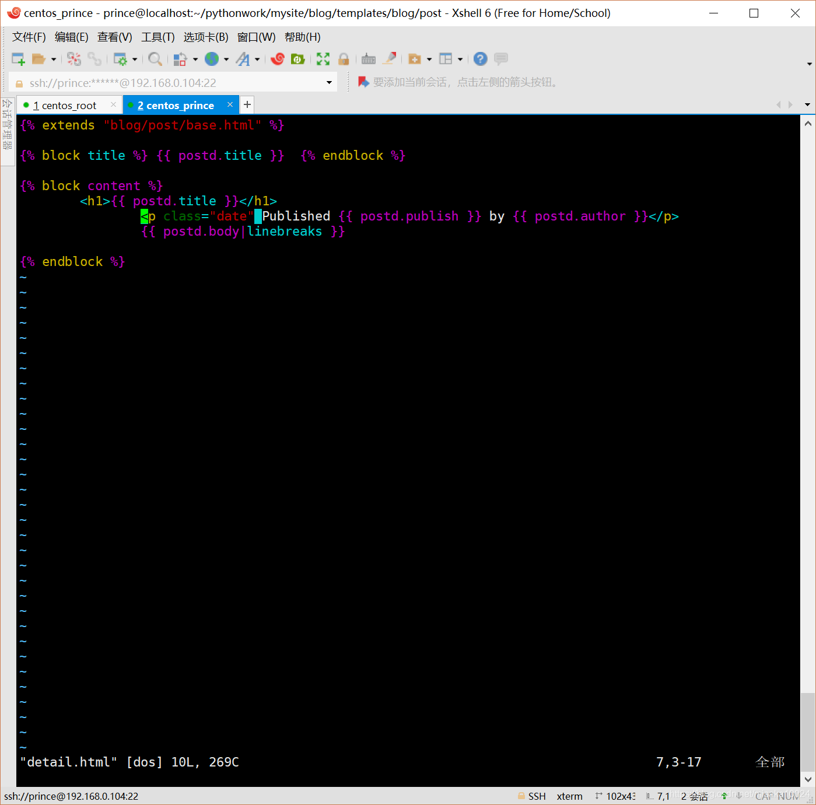
Task: Open the 查看(V) menu
Action: click(x=115, y=37)
